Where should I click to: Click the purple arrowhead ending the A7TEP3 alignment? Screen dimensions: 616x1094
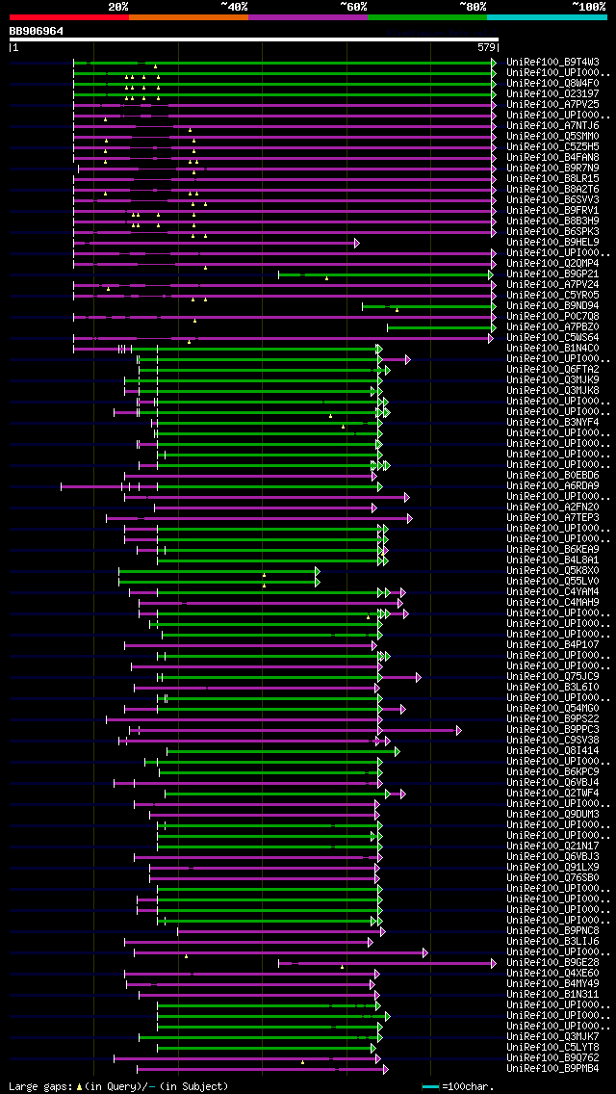point(409,518)
